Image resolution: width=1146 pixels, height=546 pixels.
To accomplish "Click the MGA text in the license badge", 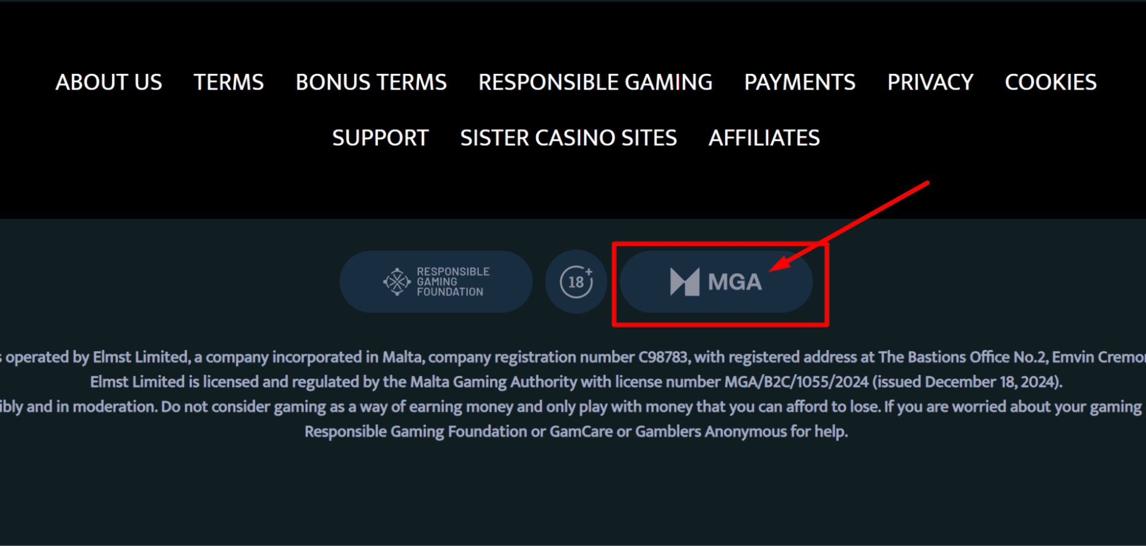I will 735,282.
